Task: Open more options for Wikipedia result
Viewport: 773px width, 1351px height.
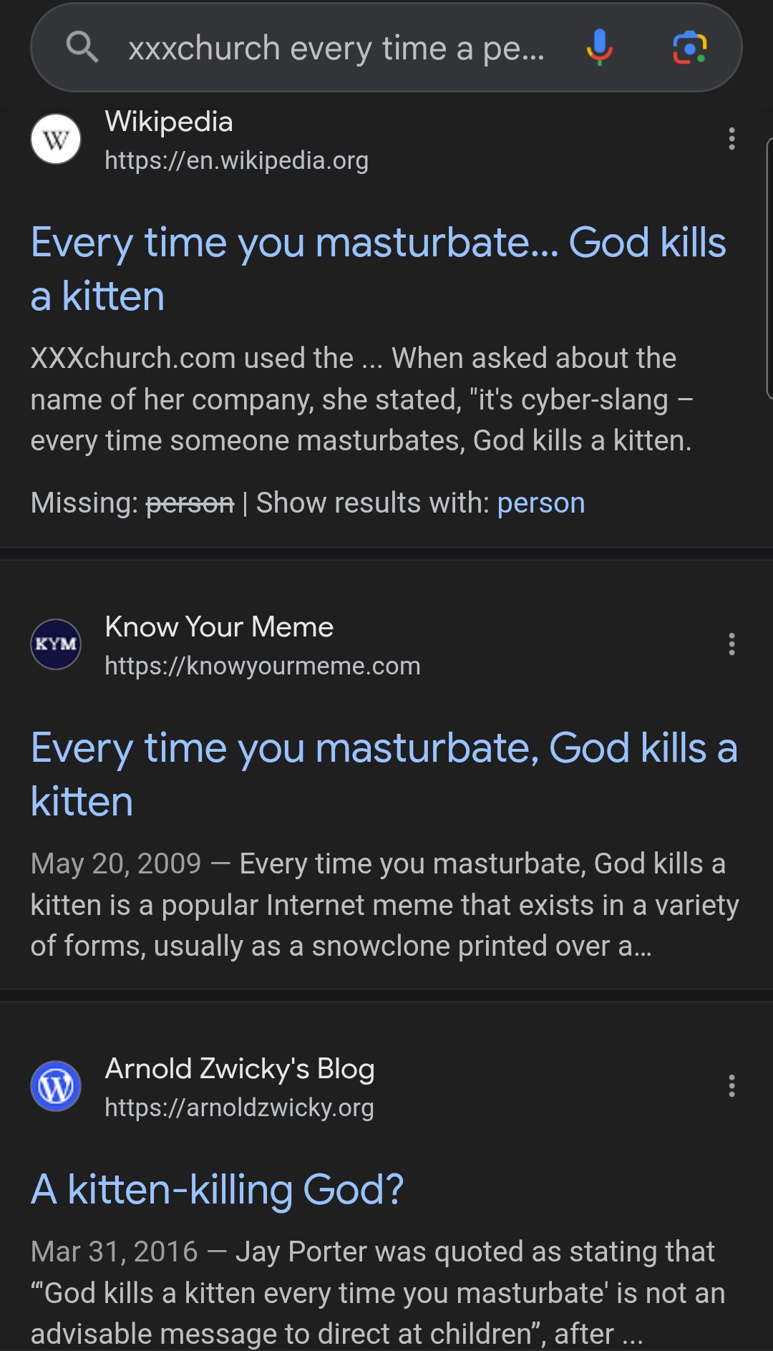Action: click(x=731, y=139)
